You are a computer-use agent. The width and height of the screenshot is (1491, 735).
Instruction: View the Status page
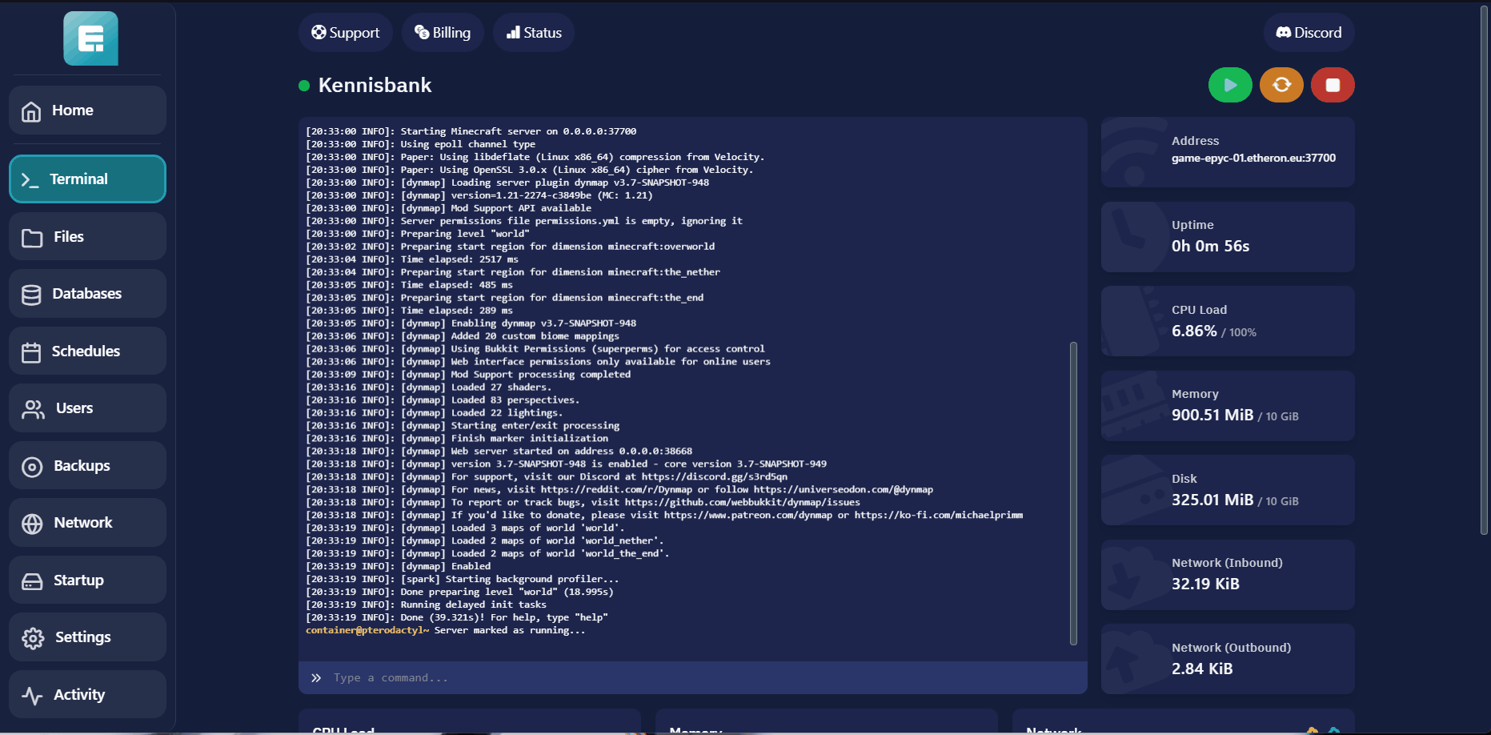534,33
